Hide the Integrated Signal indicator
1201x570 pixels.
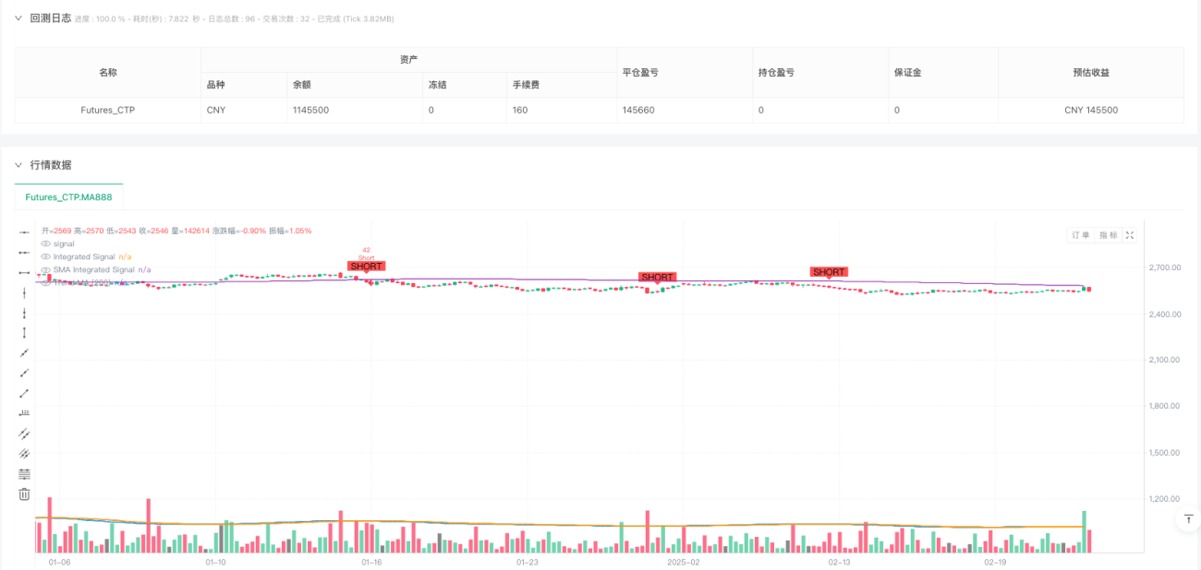(x=45, y=256)
